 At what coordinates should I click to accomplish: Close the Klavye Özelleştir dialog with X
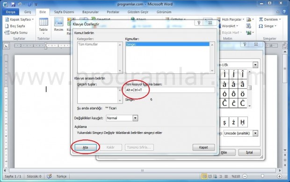tap(210, 23)
